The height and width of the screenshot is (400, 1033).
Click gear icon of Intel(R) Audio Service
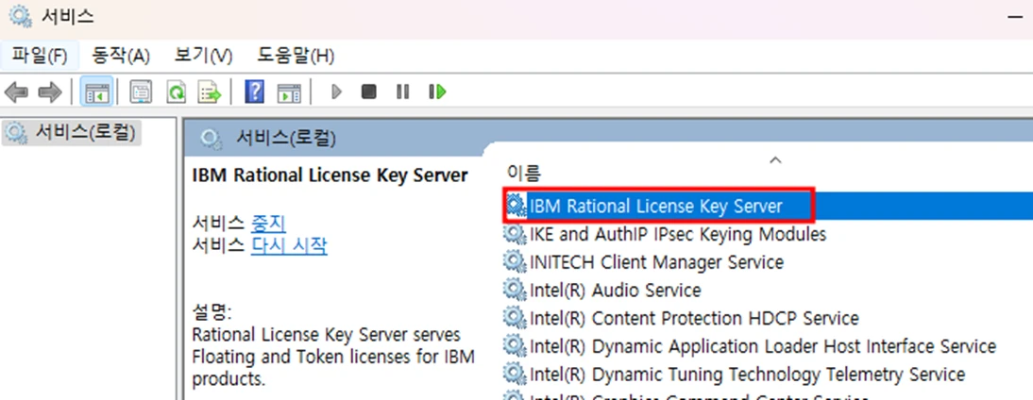point(516,291)
